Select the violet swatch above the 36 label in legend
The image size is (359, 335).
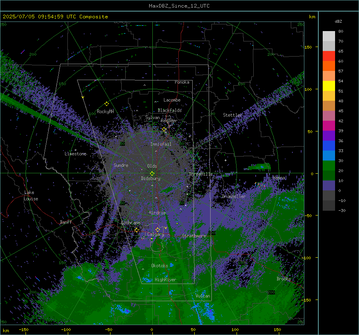(x=329, y=135)
